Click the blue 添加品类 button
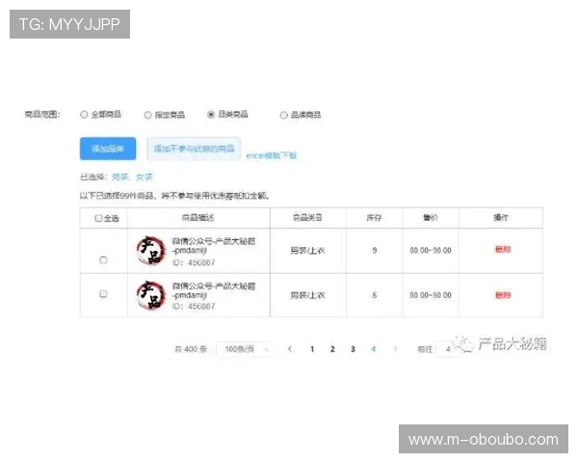Screen dimensions: 578x463 [108, 149]
